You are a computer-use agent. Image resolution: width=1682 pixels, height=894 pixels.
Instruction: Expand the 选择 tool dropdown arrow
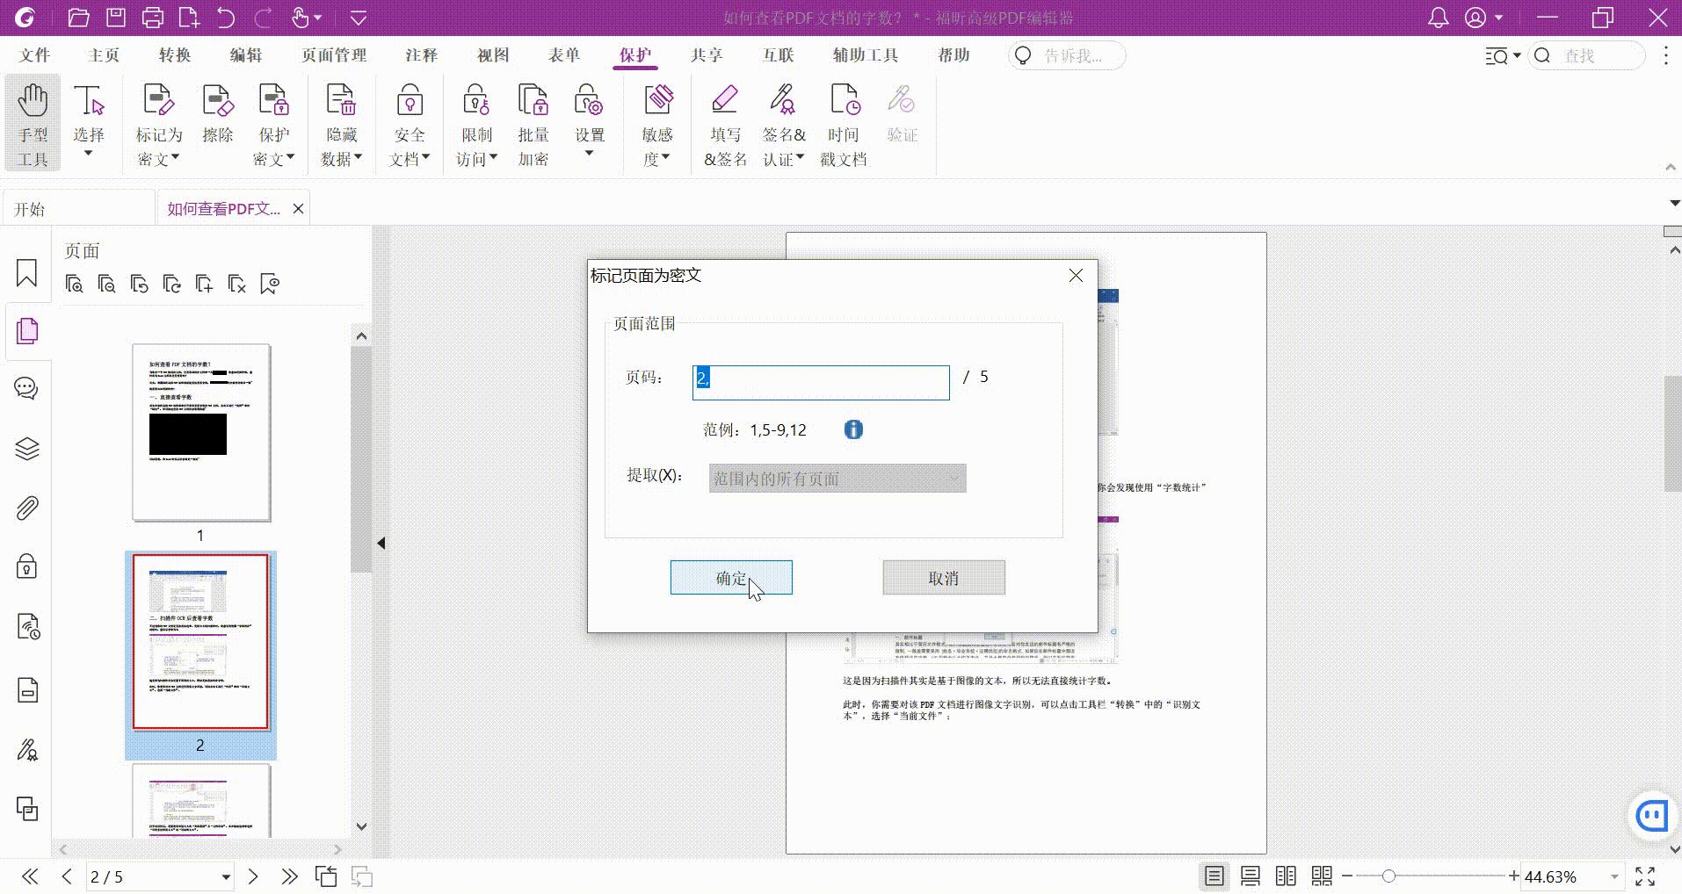pos(88,155)
